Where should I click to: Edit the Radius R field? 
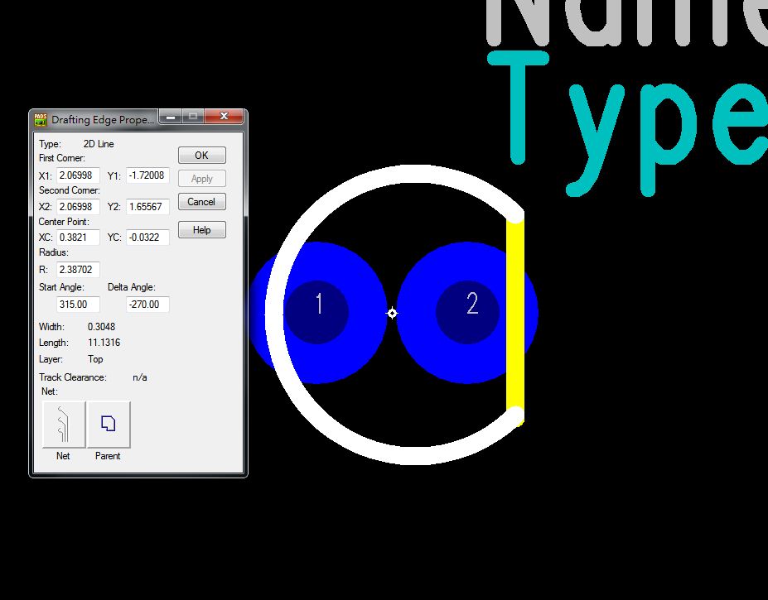click(x=79, y=269)
